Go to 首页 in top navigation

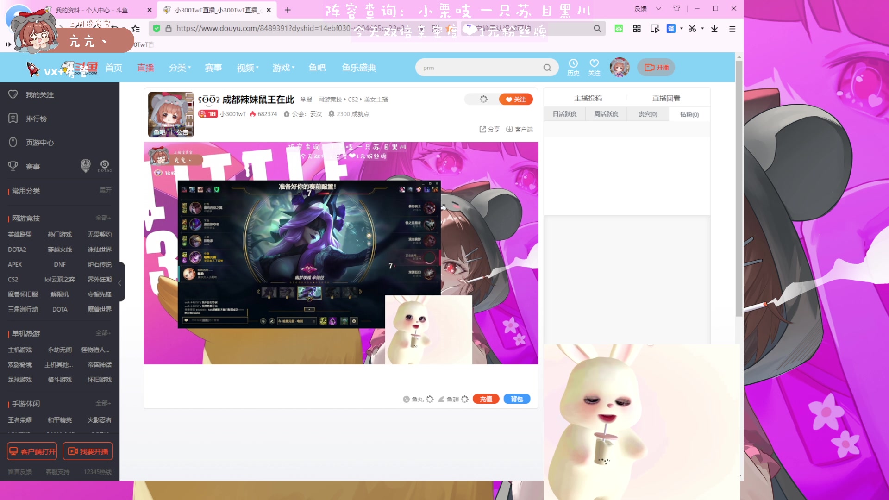(113, 68)
